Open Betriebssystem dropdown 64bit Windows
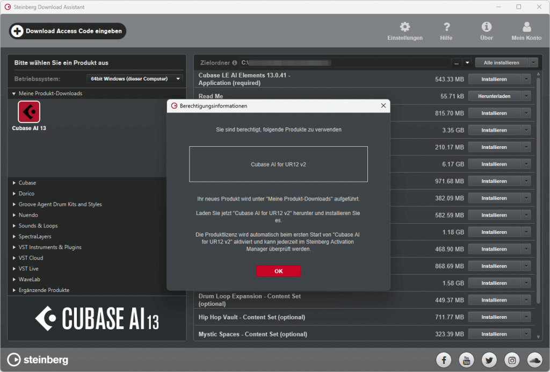 click(x=135, y=78)
